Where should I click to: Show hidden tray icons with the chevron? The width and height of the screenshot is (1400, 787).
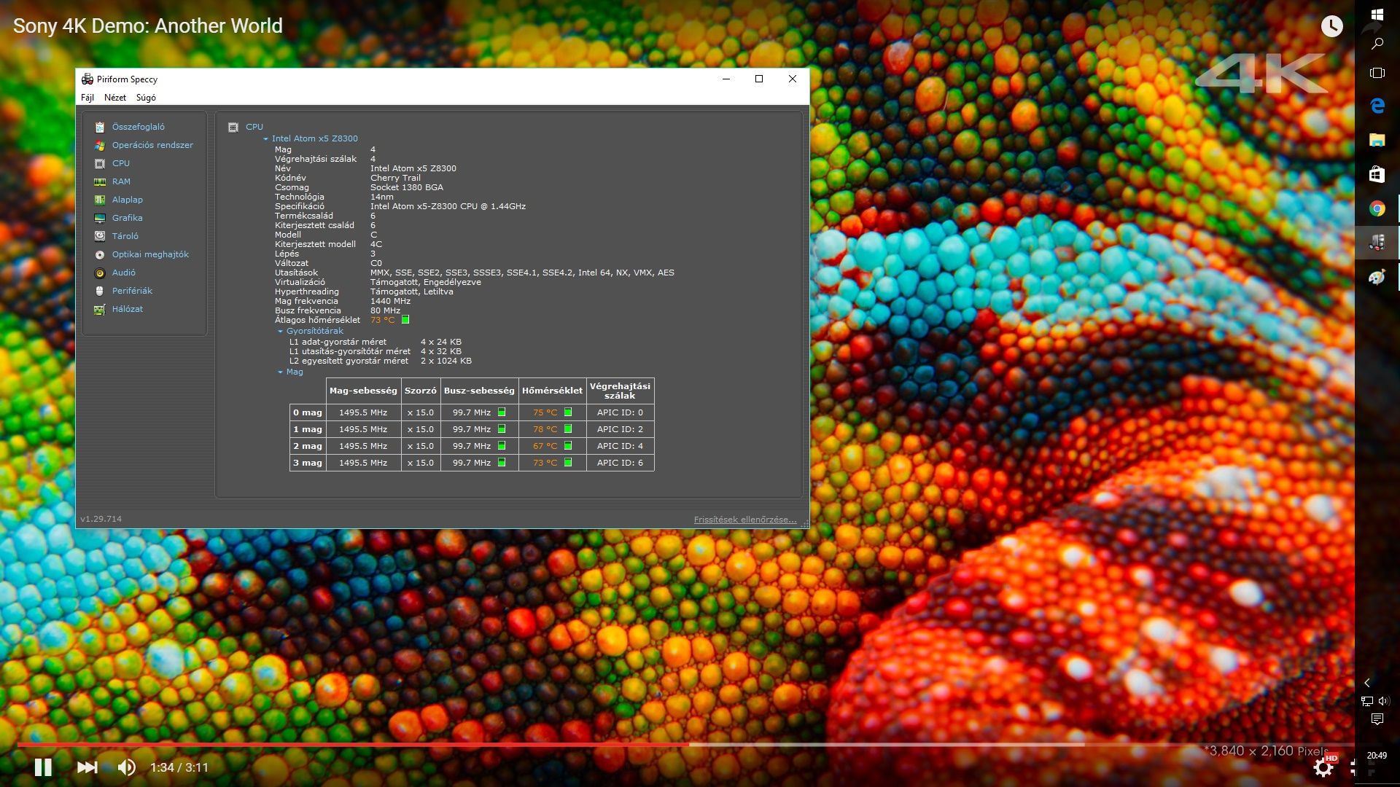[1367, 683]
